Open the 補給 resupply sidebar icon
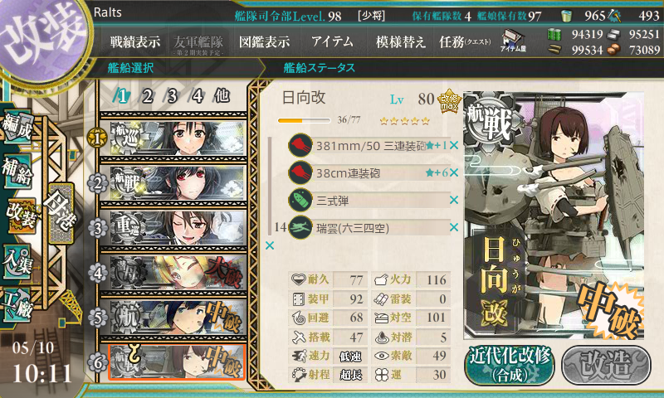 pyautogui.click(x=17, y=170)
